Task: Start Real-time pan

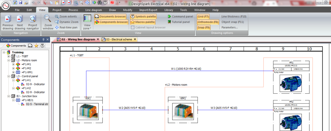Action: click(x=66, y=27)
